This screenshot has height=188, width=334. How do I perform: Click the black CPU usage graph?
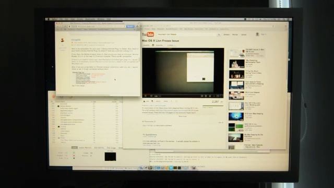[x=110, y=157]
